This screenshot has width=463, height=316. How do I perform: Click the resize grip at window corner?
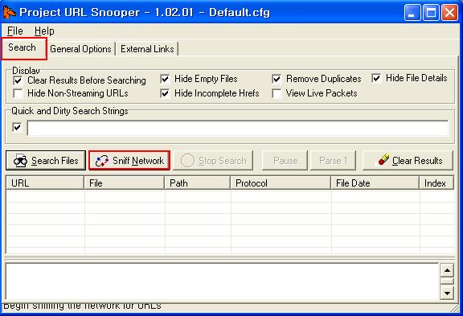[456, 308]
